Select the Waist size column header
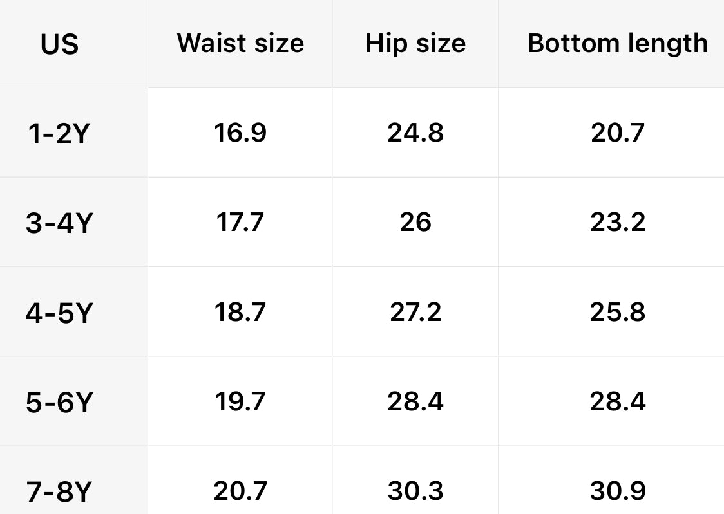This screenshot has width=724, height=514. [x=240, y=43]
